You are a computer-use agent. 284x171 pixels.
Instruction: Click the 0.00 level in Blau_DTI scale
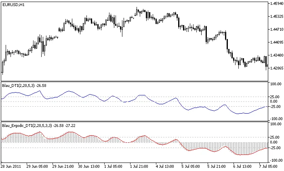pyautogui.click(x=275, y=101)
